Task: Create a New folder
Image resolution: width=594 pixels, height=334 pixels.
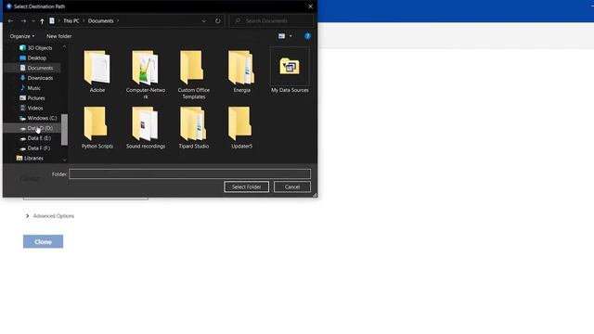Action: 59,36
